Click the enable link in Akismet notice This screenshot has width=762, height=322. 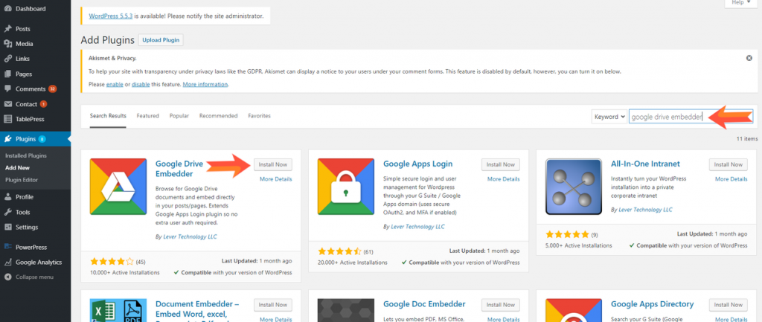(x=115, y=84)
